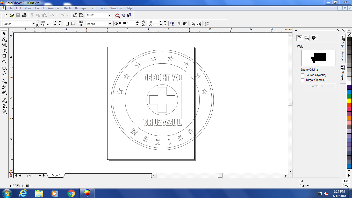This screenshot has height=198, width=352.
Task: Select the Zoom magnifier tool
Action: tap(4, 45)
